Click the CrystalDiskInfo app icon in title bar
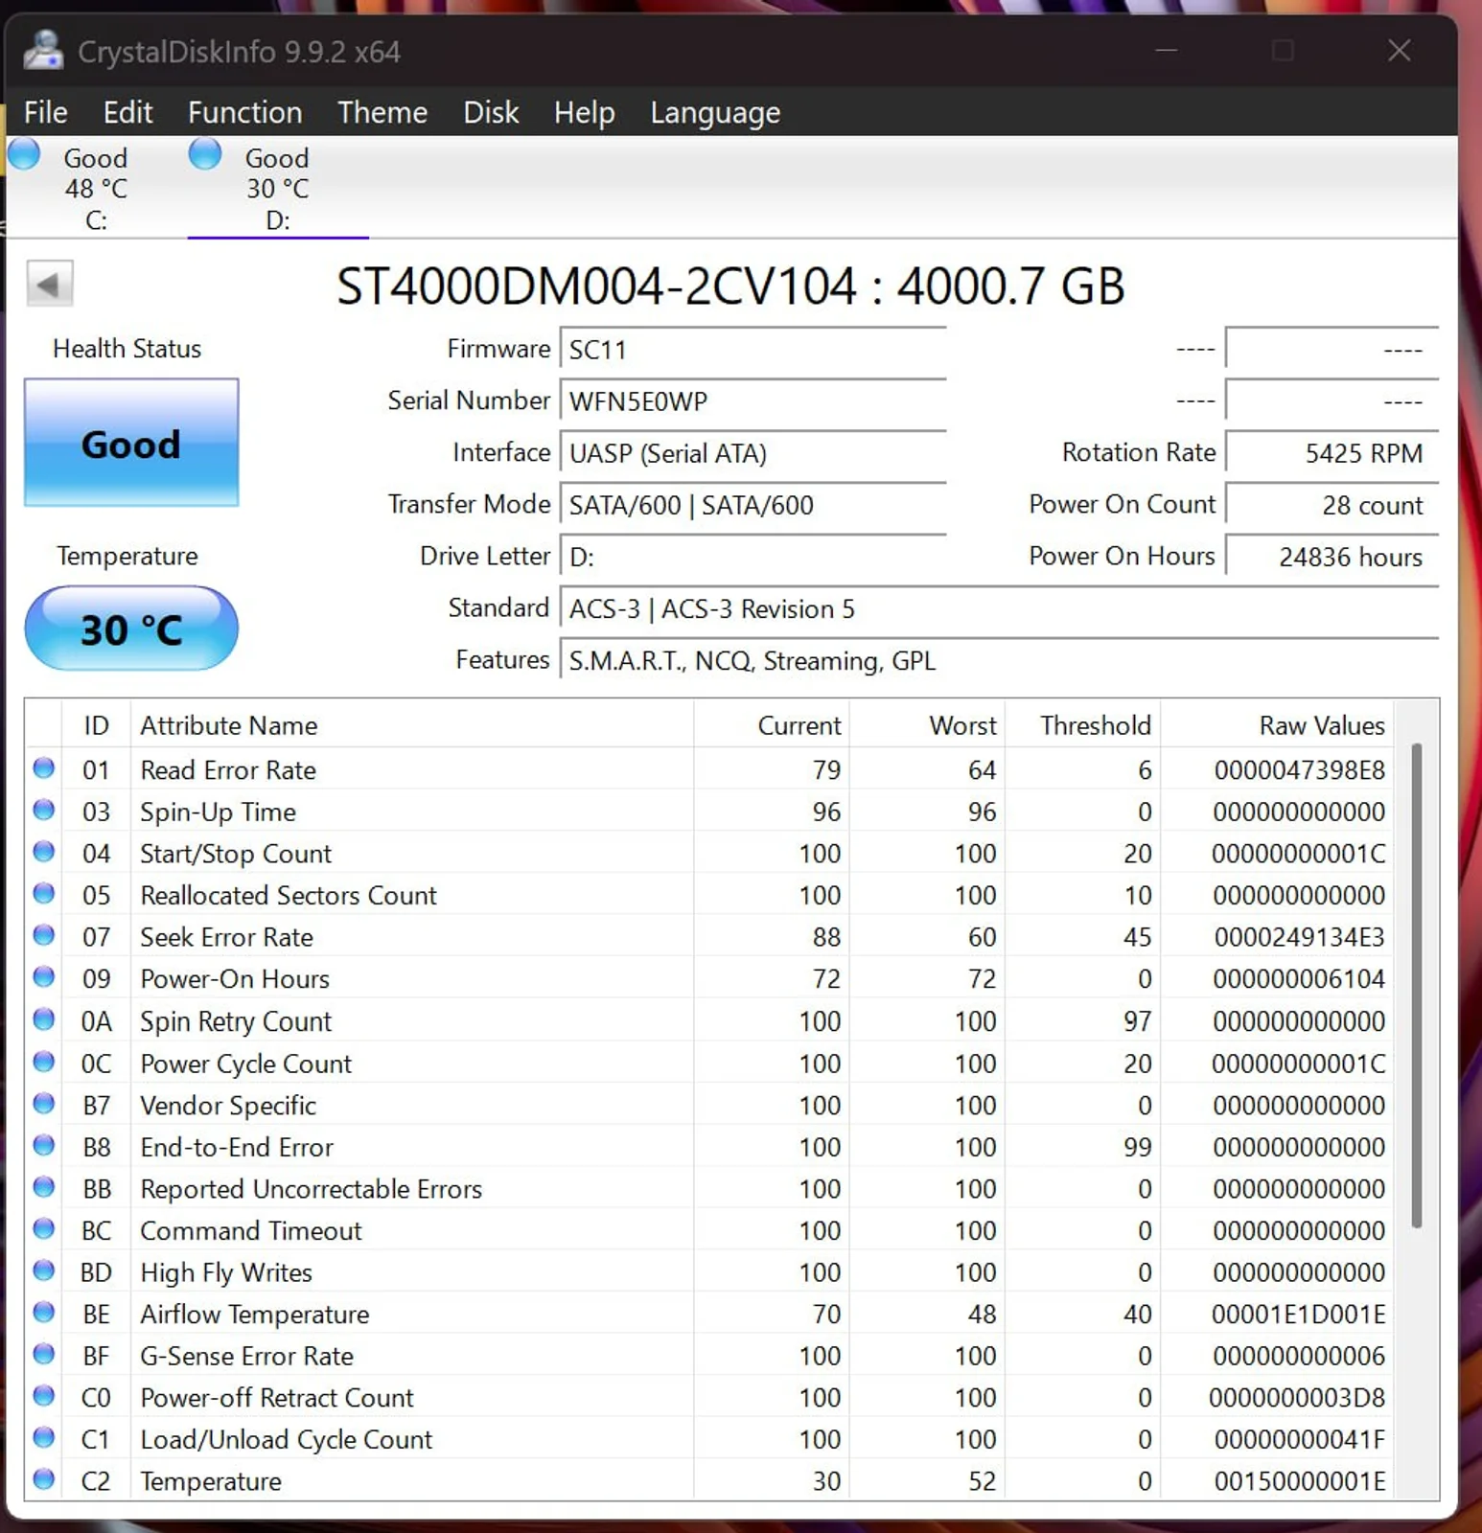This screenshot has height=1533, width=1482. (x=43, y=50)
